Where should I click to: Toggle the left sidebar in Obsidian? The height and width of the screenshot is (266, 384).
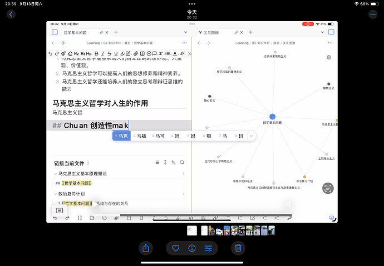coord(55,32)
